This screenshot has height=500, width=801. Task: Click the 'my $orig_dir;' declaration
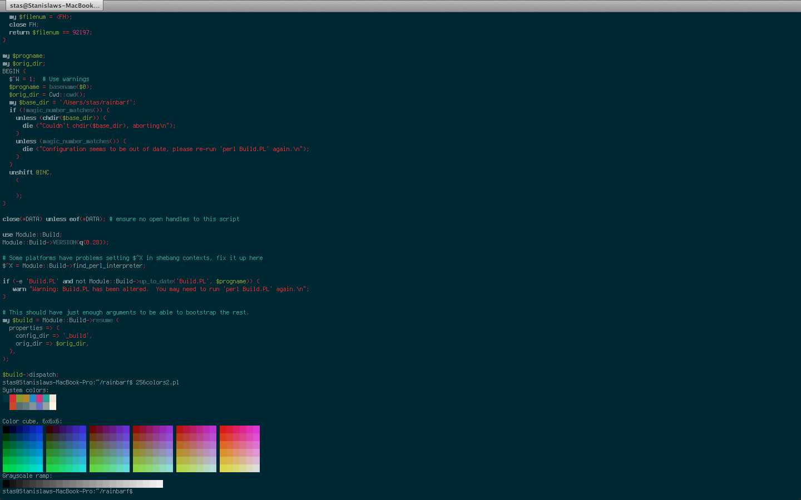(24, 64)
